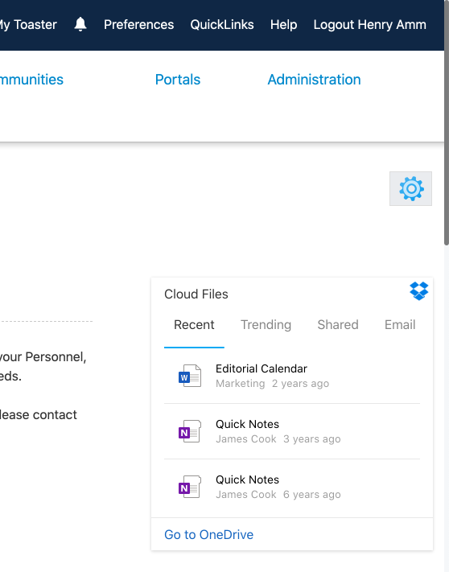The image size is (449, 572).
Task: Select the Email tab in Cloud Files
Action: click(400, 325)
